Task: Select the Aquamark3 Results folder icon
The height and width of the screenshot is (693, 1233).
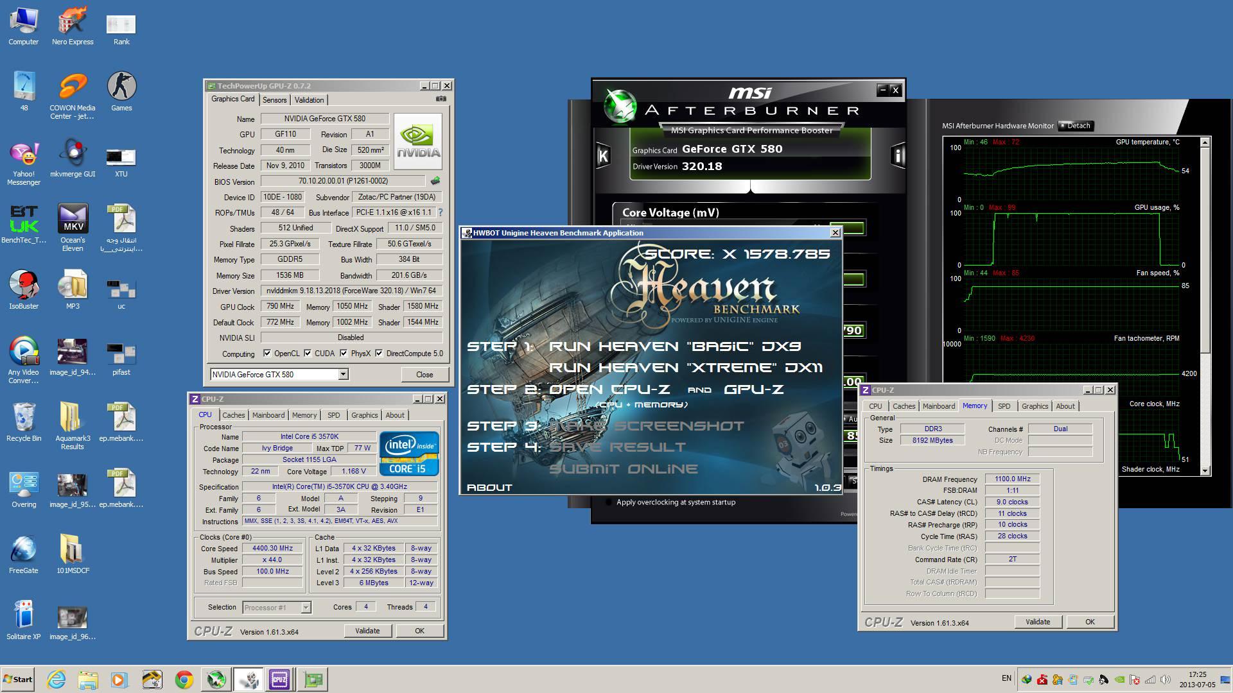Action: coord(73,427)
